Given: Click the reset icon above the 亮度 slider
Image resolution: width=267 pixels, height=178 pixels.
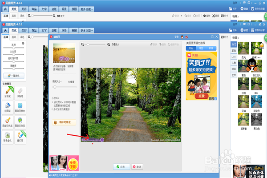Looking at the screenshot, I should [23, 43].
